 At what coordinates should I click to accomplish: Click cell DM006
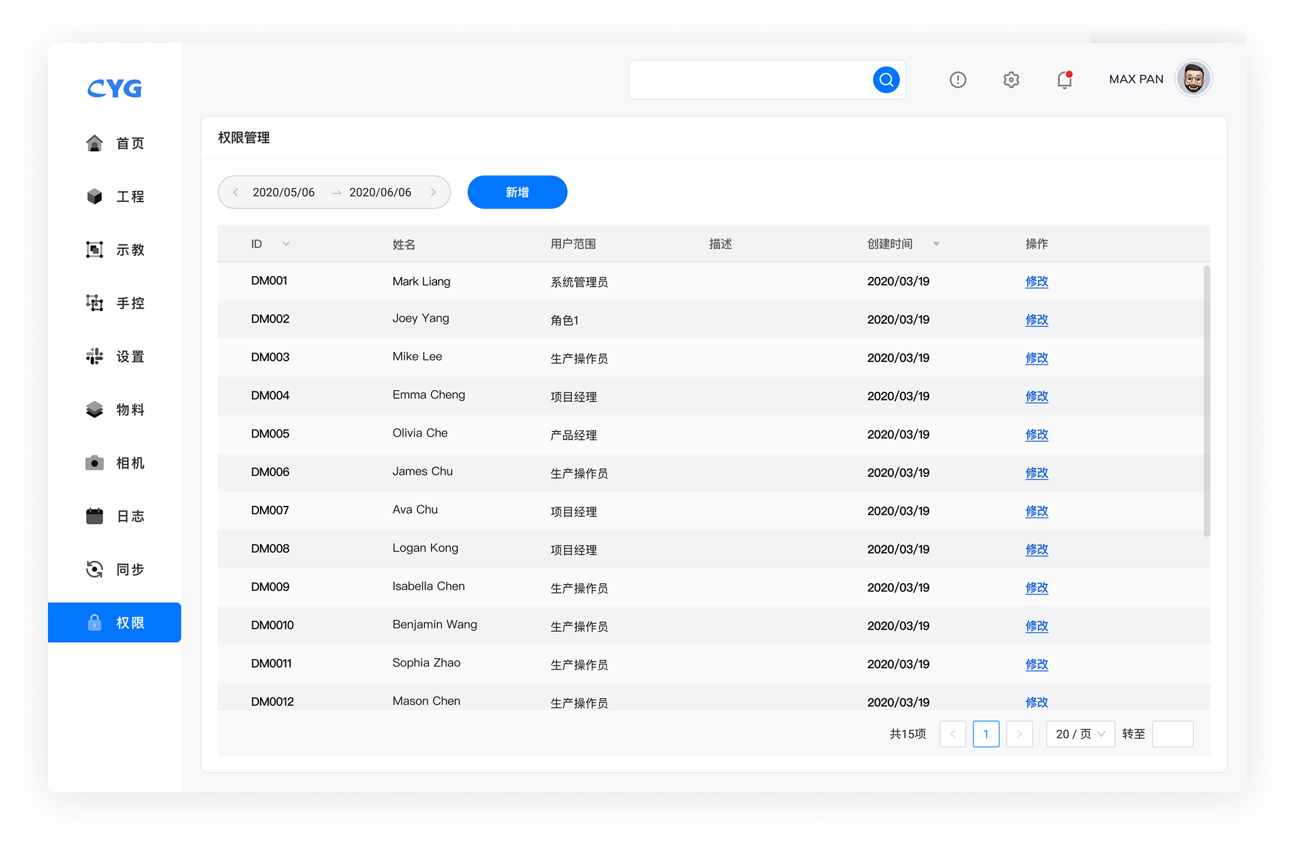coord(270,472)
